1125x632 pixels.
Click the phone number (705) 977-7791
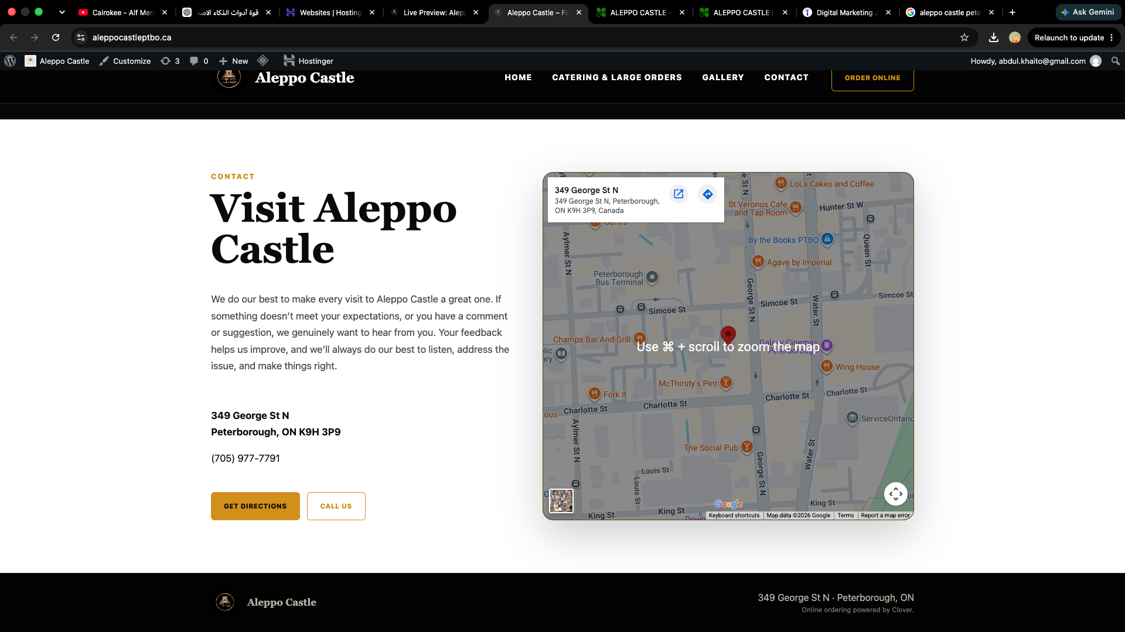[x=246, y=458]
